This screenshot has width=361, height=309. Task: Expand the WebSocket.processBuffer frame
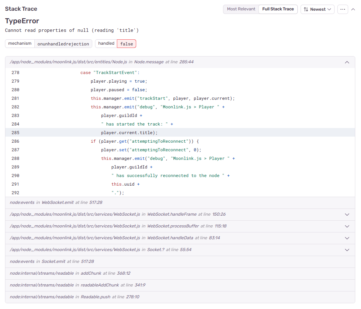347,226
